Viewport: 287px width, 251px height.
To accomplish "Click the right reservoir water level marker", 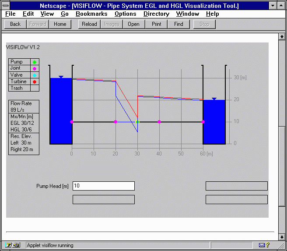I will [214, 99].
